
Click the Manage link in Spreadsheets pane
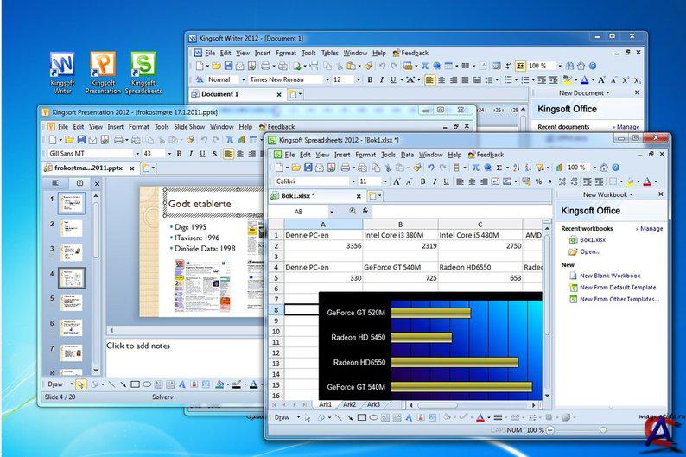pyautogui.click(x=650, y=229)
